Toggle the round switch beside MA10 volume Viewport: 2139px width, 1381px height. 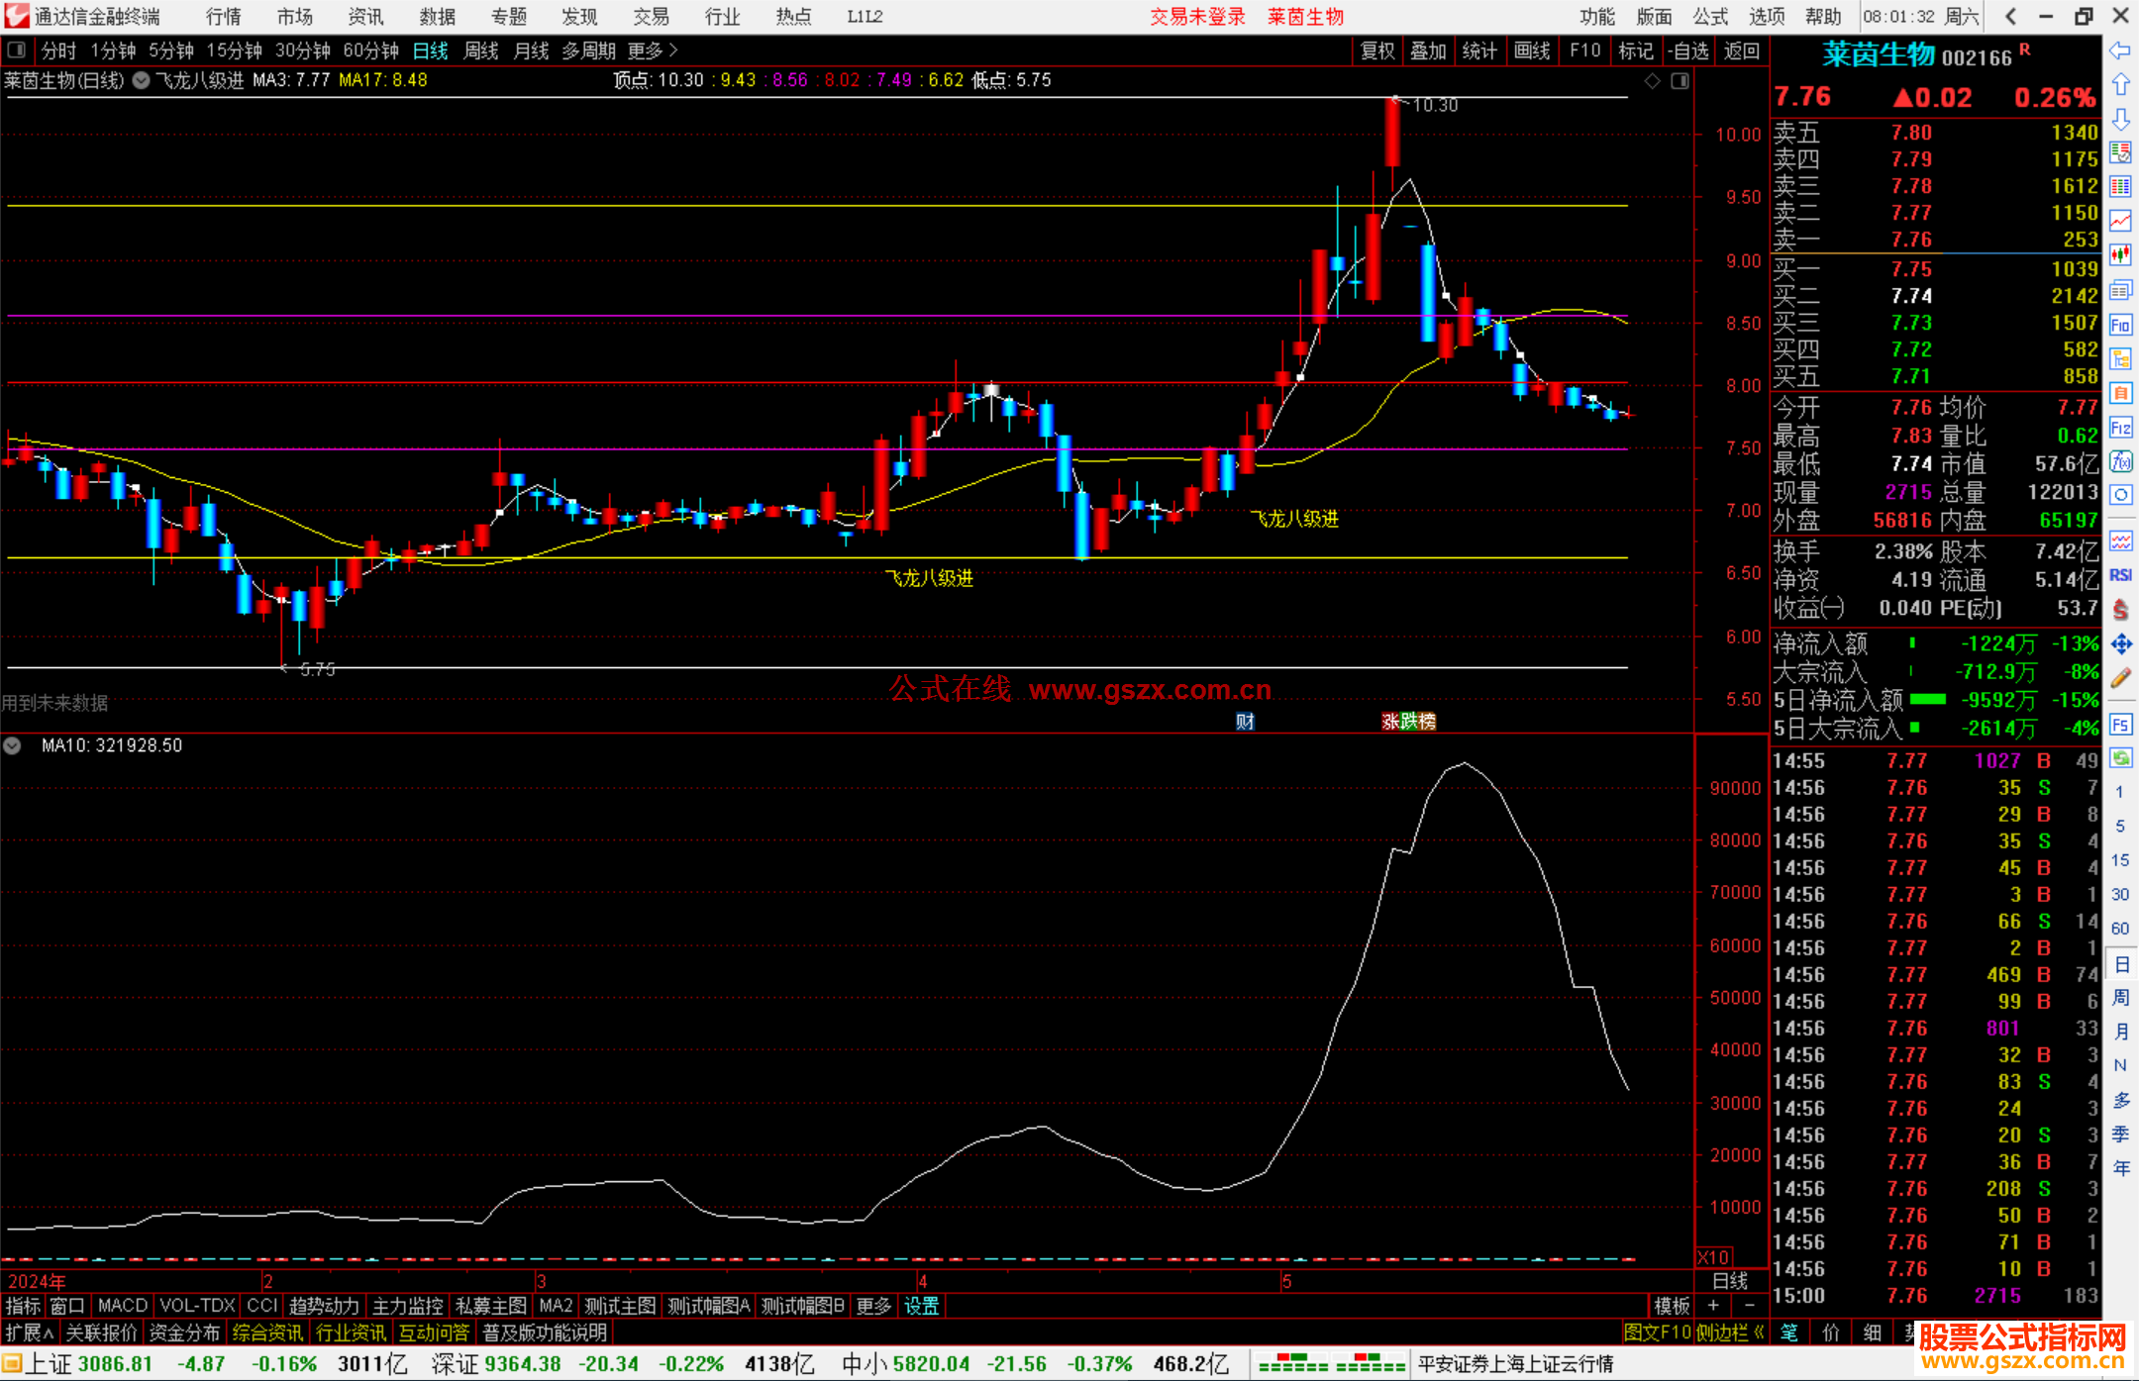(x=12, y=745)
